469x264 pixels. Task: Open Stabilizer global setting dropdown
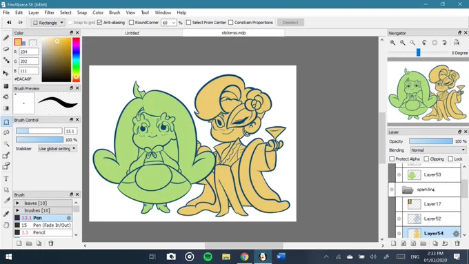pyautogui.click(x=57, y=149)
